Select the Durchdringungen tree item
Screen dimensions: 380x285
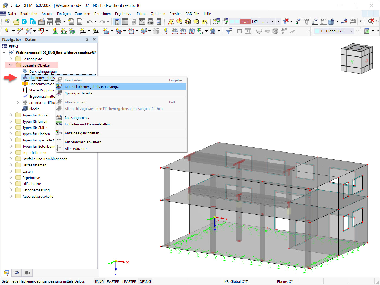(x=43, y=71)
